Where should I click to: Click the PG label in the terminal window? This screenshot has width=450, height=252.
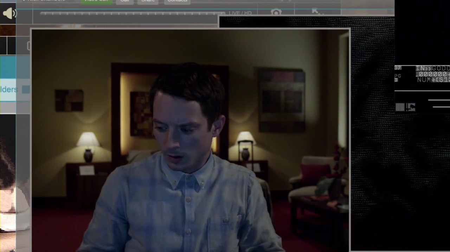point(398,76)
